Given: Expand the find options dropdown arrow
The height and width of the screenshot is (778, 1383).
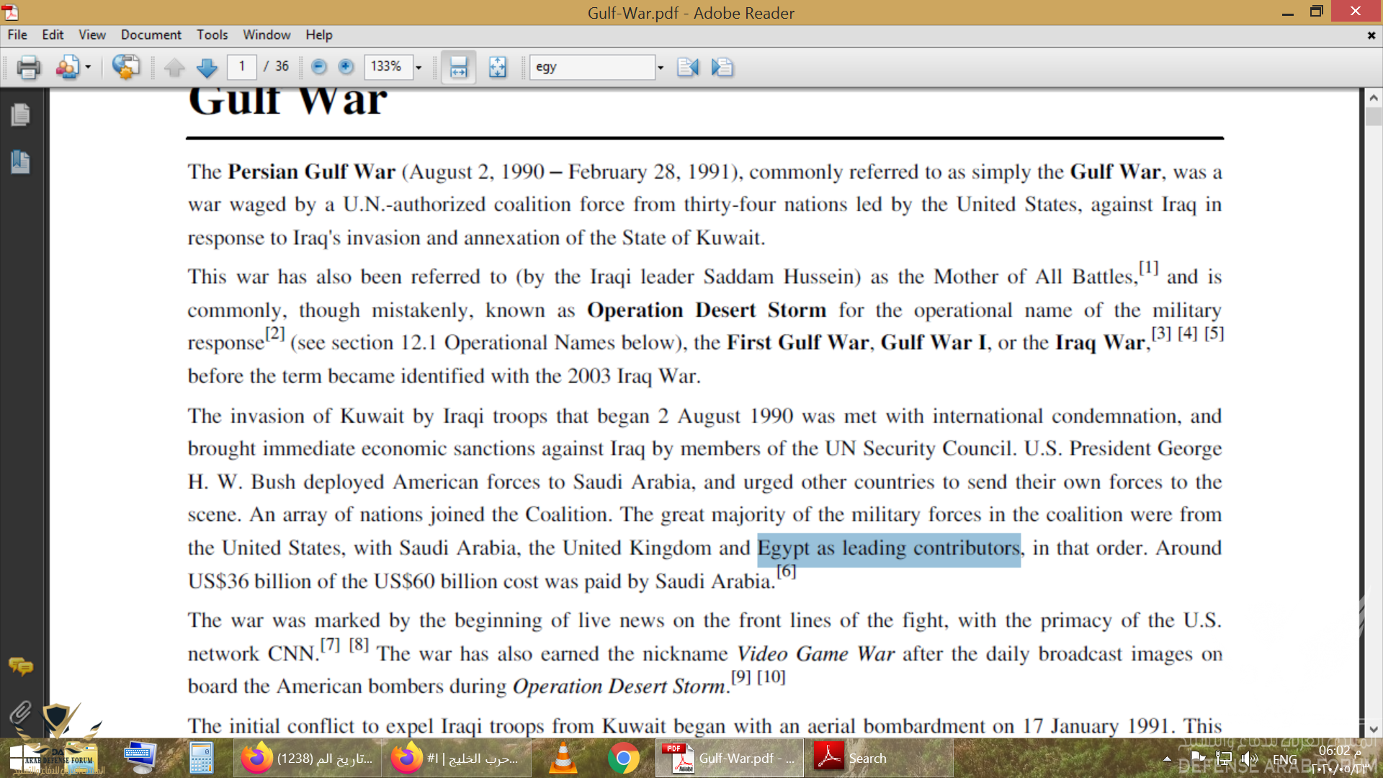Looking at the screenshot, I should coord(660,67).
